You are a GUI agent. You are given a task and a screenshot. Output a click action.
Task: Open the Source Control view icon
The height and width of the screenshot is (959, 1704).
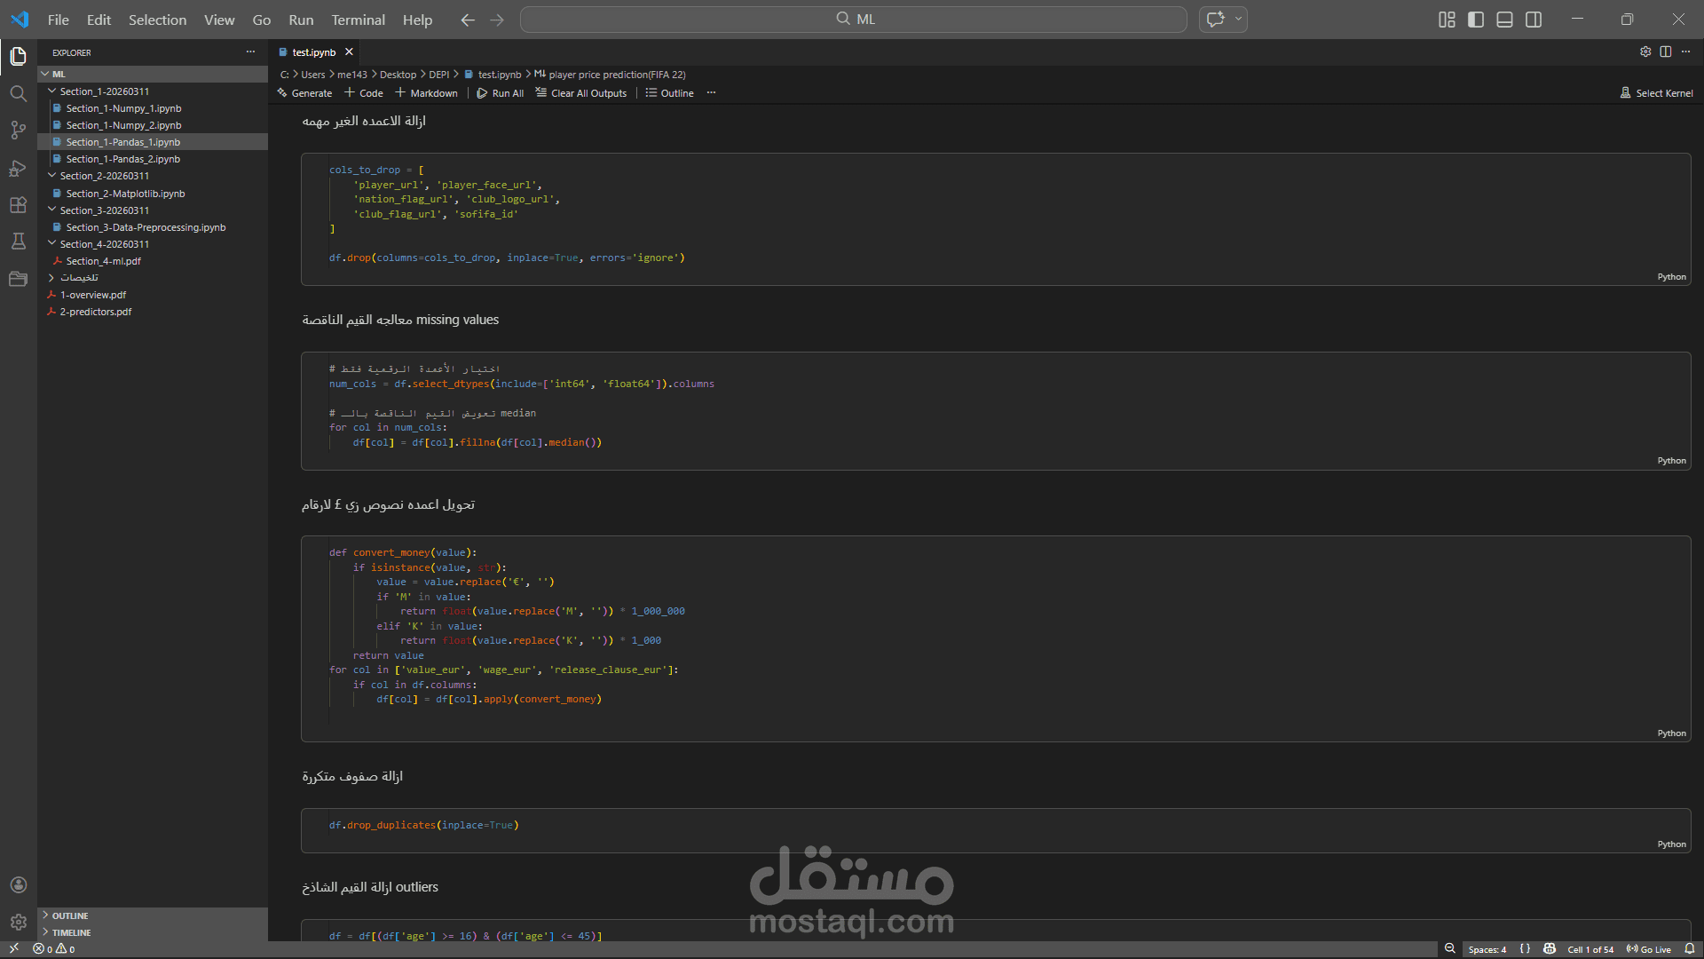click(x=18, y=131)
